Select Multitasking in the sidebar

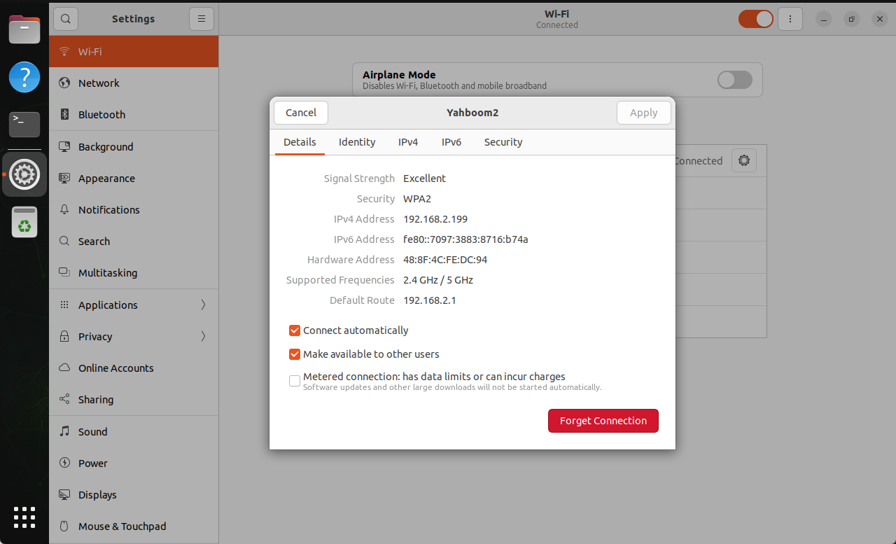tap(134, 273)
